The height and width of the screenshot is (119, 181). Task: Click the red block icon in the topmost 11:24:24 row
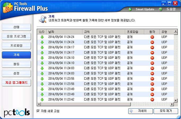coord(152,37)
